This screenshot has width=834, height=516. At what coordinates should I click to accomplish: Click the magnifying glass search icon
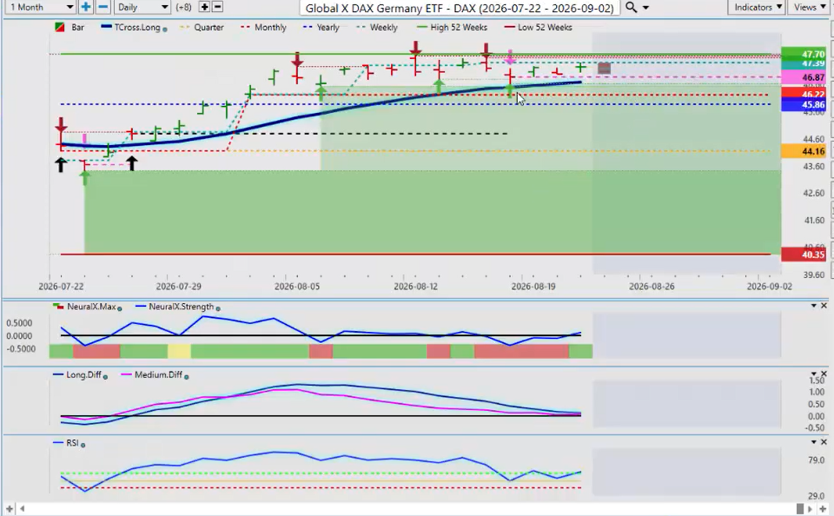pos(631,8)
